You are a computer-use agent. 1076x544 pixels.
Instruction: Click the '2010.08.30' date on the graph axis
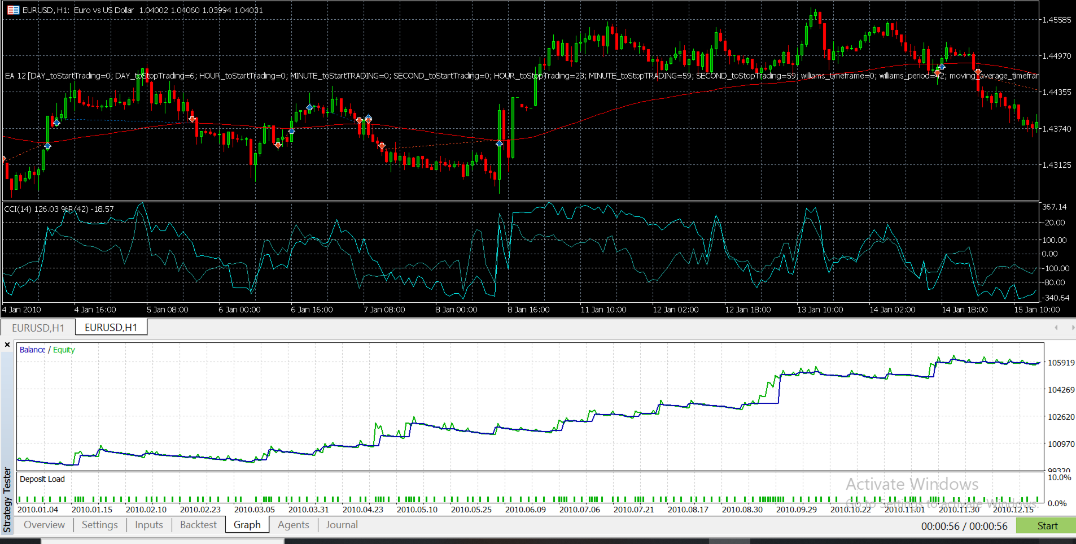(x=742, y=510)
